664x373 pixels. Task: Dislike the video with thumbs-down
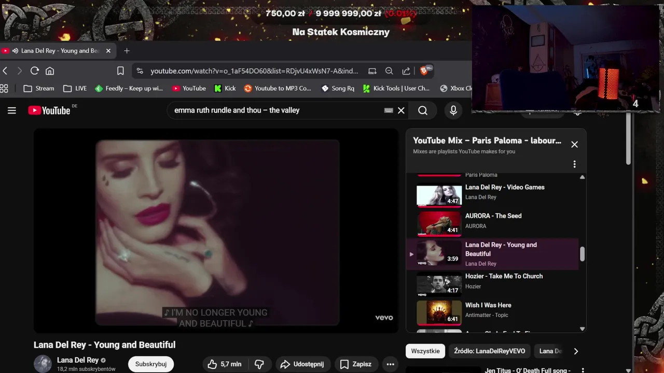pos(259,364)
